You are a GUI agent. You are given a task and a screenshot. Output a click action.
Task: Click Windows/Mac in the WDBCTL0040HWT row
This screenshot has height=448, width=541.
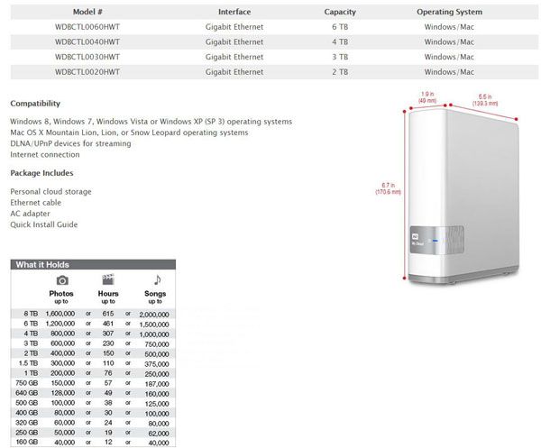tap(449, 42)
